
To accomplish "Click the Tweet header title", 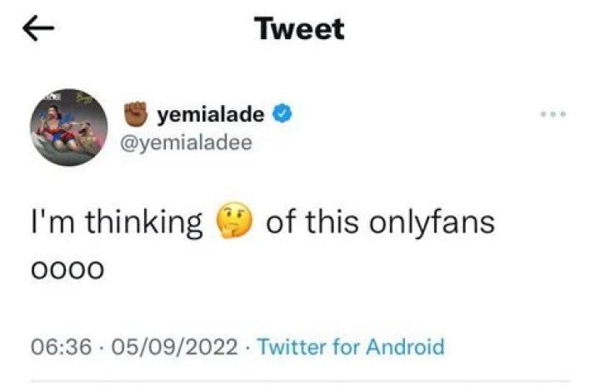I will [299, 30].
